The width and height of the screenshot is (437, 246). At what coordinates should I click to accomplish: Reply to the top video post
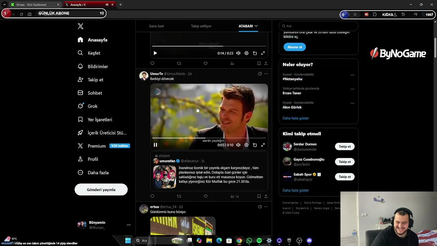(x=152, y=64)
